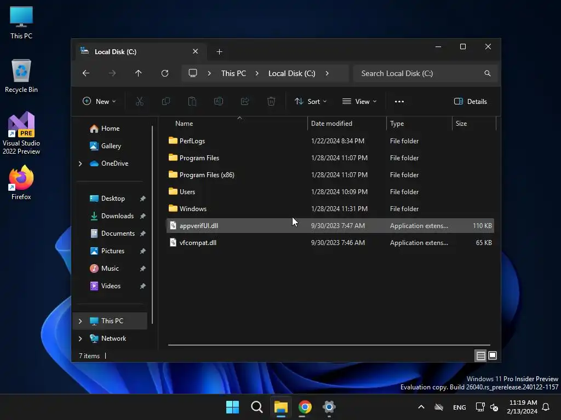
Task: Select the vfcompat.dll file
Action: pos(330,243)
